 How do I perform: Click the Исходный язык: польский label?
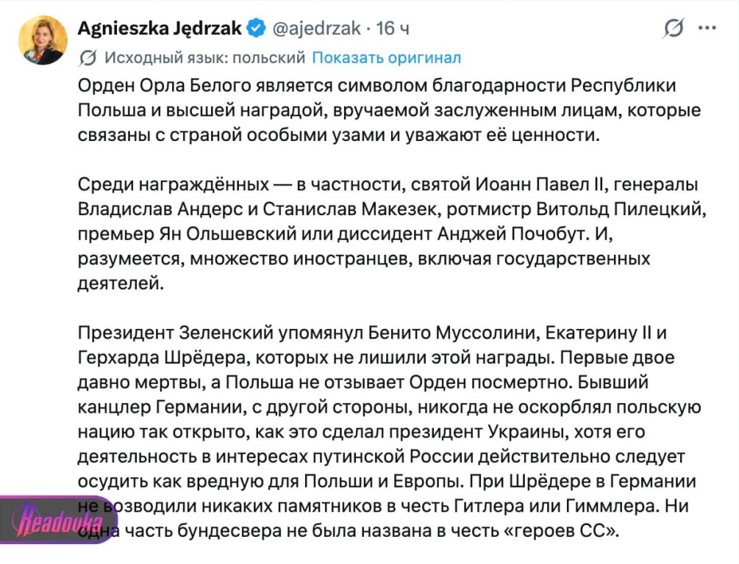click(205, 57)
